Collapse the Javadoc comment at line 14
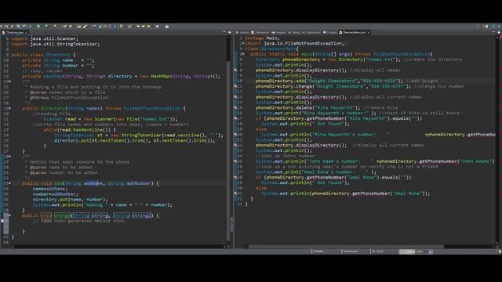The height and width of the screenshot is (282, 502). pos(10,81)
